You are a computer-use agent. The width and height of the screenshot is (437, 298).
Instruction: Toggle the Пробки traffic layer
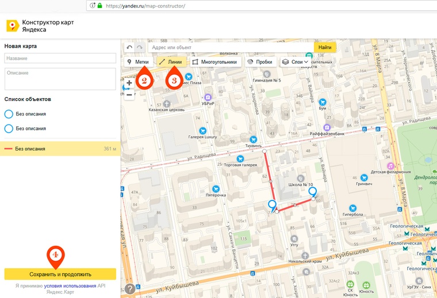click(x=259, y=62)
